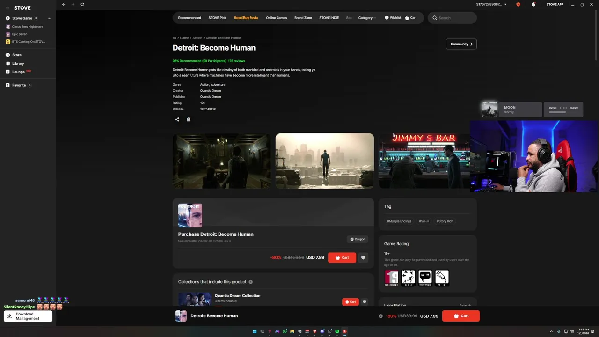Click the orange shield security icon
This screenshot has height=337, width=599.
[518, 4]
